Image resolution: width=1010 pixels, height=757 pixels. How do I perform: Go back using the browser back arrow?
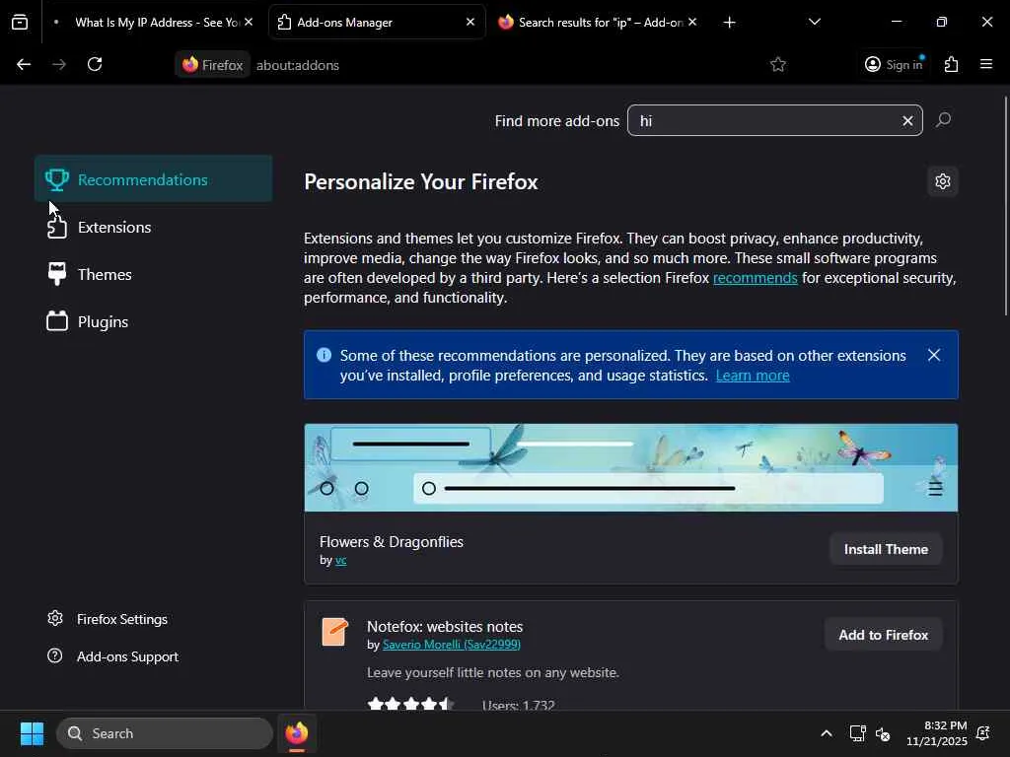click(24, 64)
